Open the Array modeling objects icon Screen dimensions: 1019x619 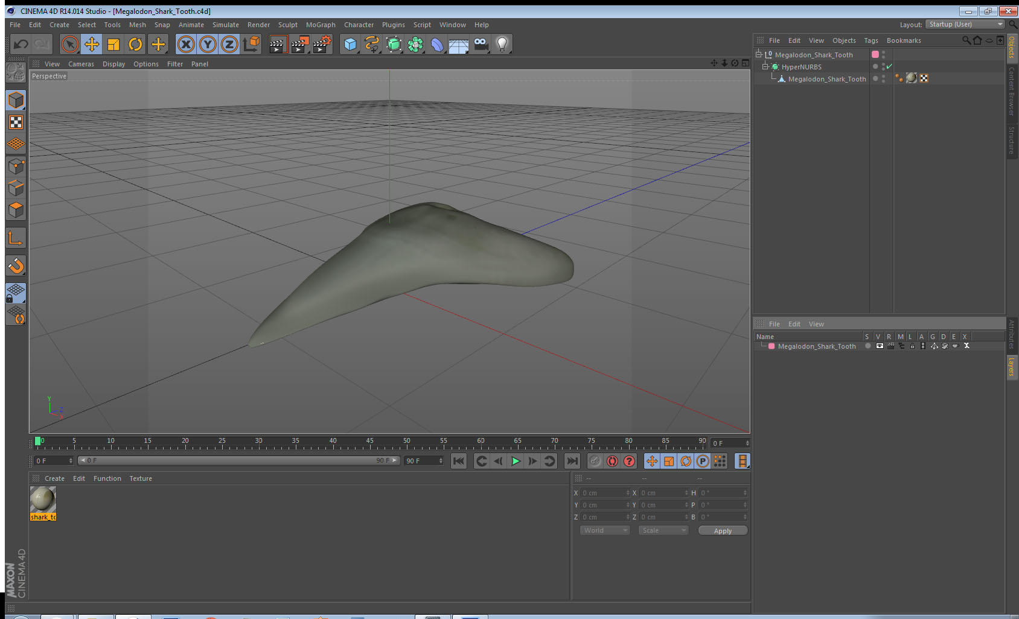point(415,44)
